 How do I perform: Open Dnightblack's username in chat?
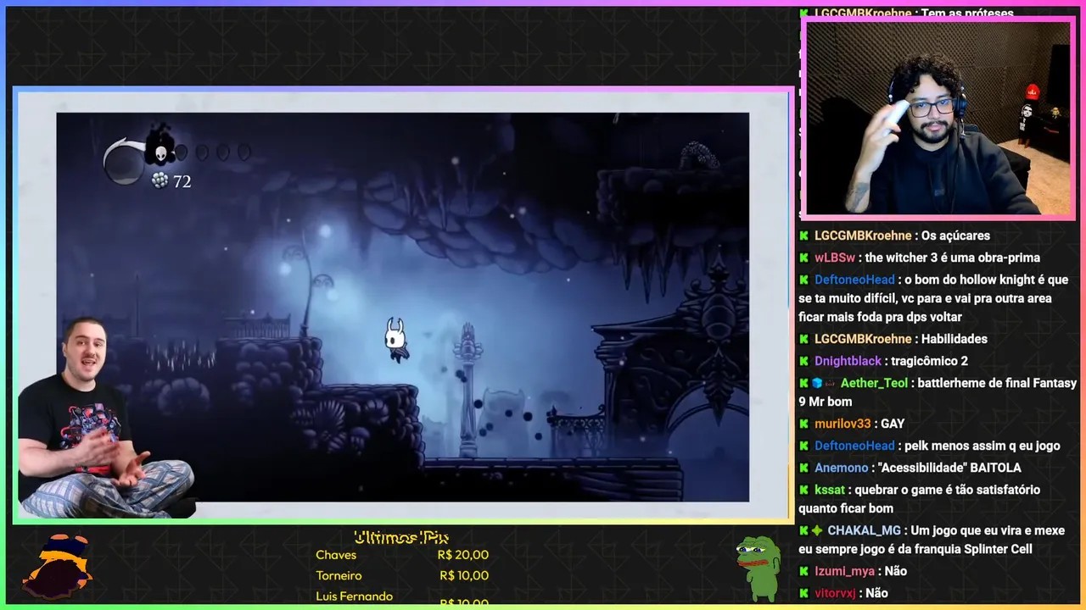(x=848, y=361)
